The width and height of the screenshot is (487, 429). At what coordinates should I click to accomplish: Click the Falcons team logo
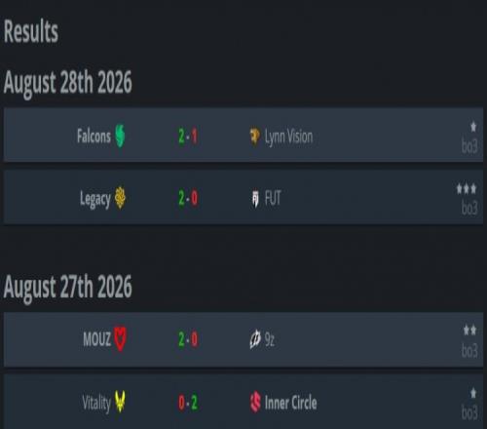[120, 136]
